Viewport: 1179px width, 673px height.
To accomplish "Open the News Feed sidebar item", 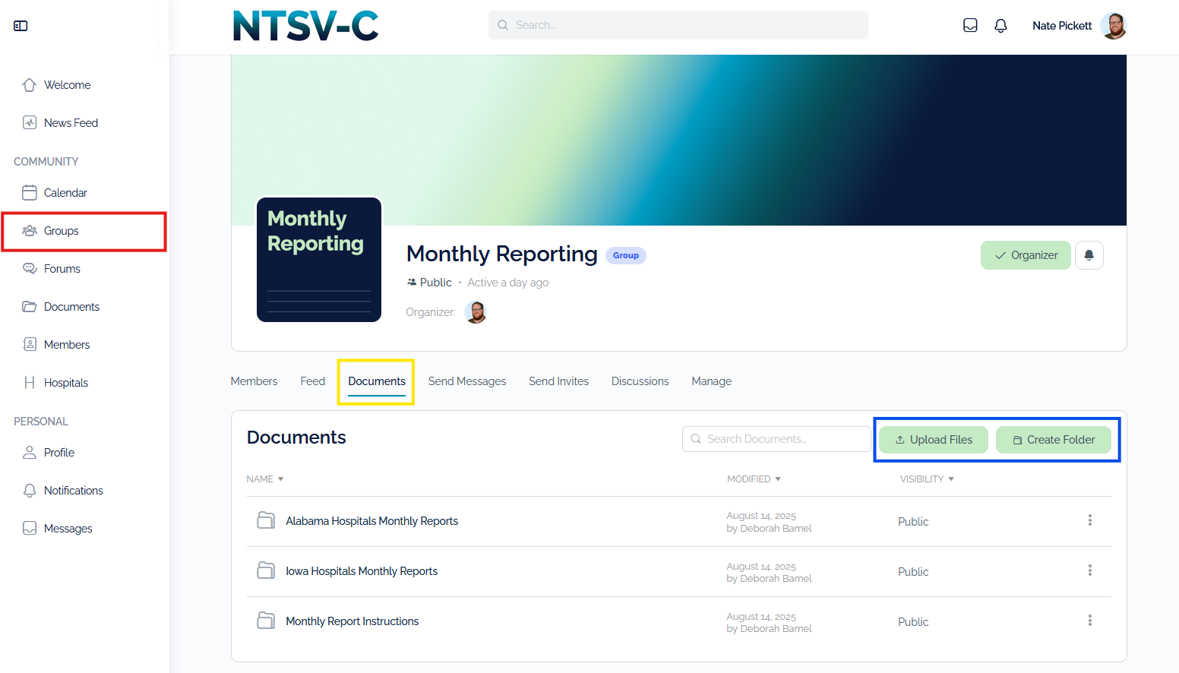I will click(71, 123).
